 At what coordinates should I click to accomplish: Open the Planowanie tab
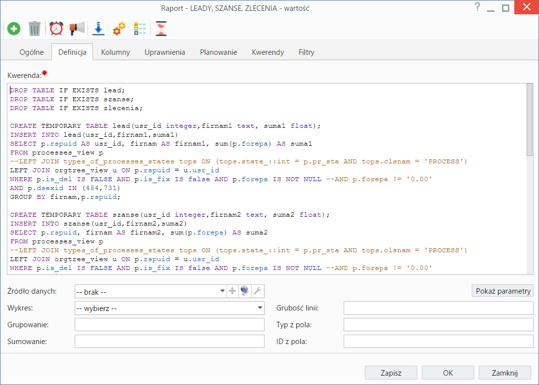[x=218, y=52]
